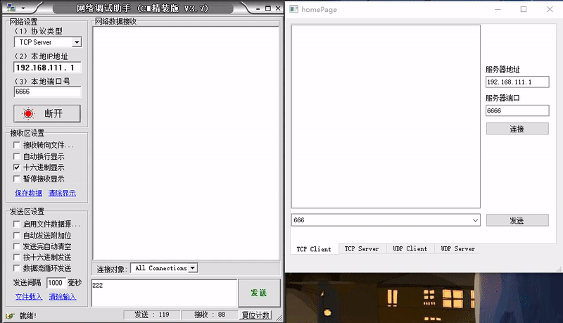Image resolution: width=563 pixels, height=323 pixels.
Task: Enable 自动换行显示 checkbox
Action: (17, 157)
